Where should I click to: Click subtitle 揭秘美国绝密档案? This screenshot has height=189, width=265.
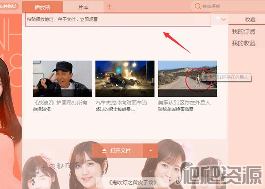[176, 109]
